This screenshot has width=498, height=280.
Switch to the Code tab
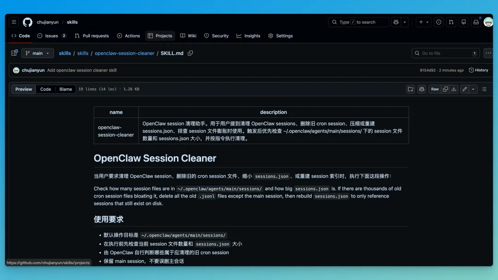tap(21, 36)
